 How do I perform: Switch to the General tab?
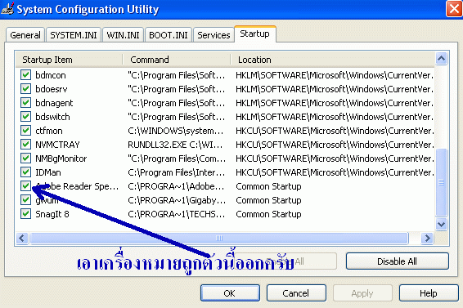tap(25, 35)
